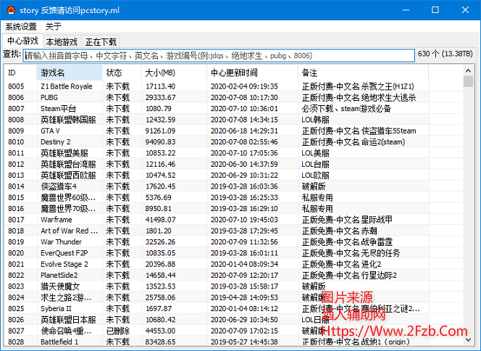The image size is (481, 351).
Task: Click update time 2020-02-04 09:19:35
Action: (x=244, y=86)
